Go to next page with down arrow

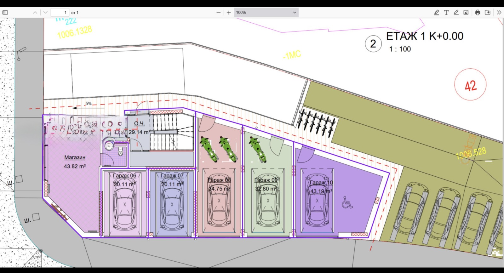click(x=45, y=13)
